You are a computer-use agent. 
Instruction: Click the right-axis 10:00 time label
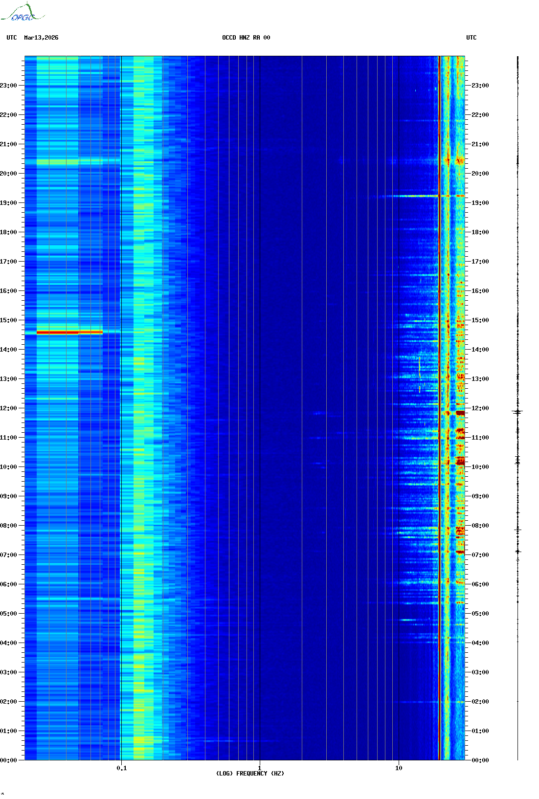pos(480,467)
